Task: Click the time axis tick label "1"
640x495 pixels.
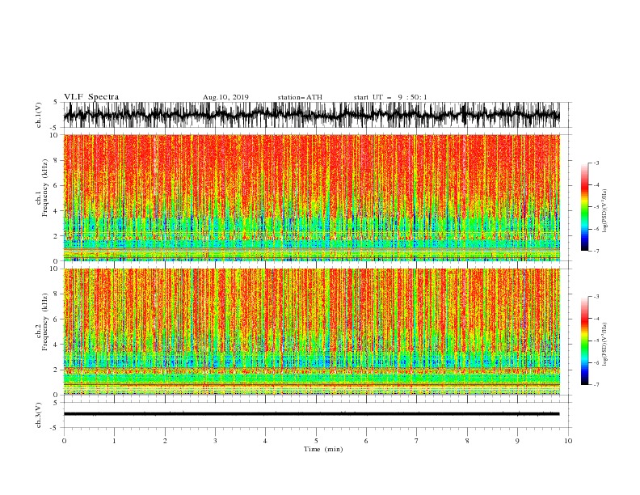Action: (x=114, y=441)
